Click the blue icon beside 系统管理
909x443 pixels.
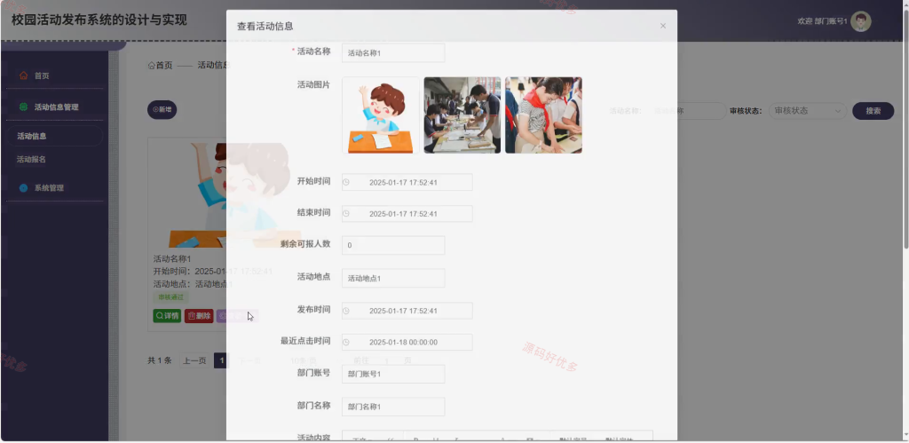23,188
